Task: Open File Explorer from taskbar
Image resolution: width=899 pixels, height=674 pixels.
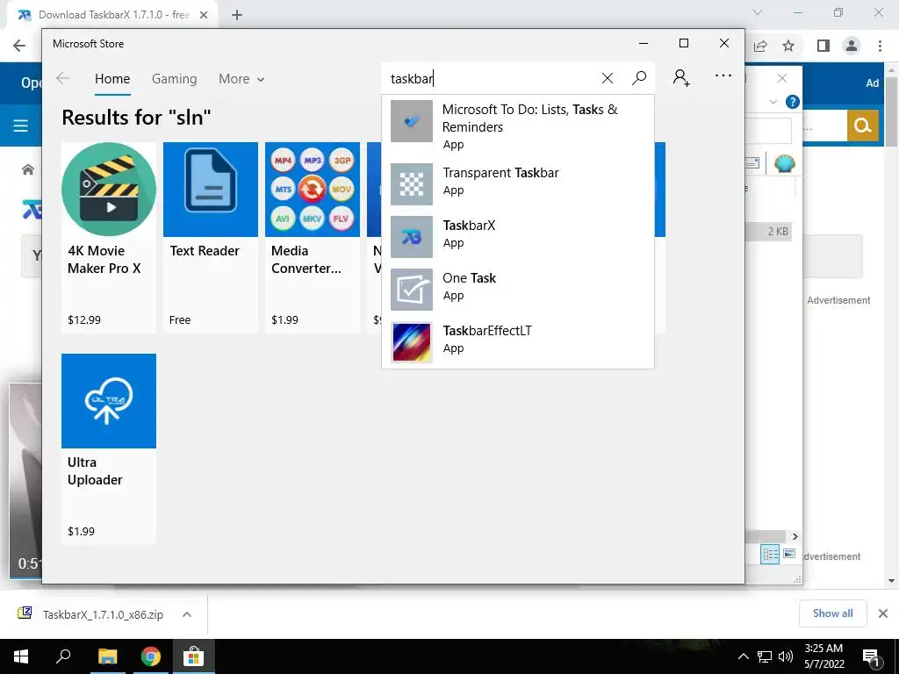Action: 107,656
